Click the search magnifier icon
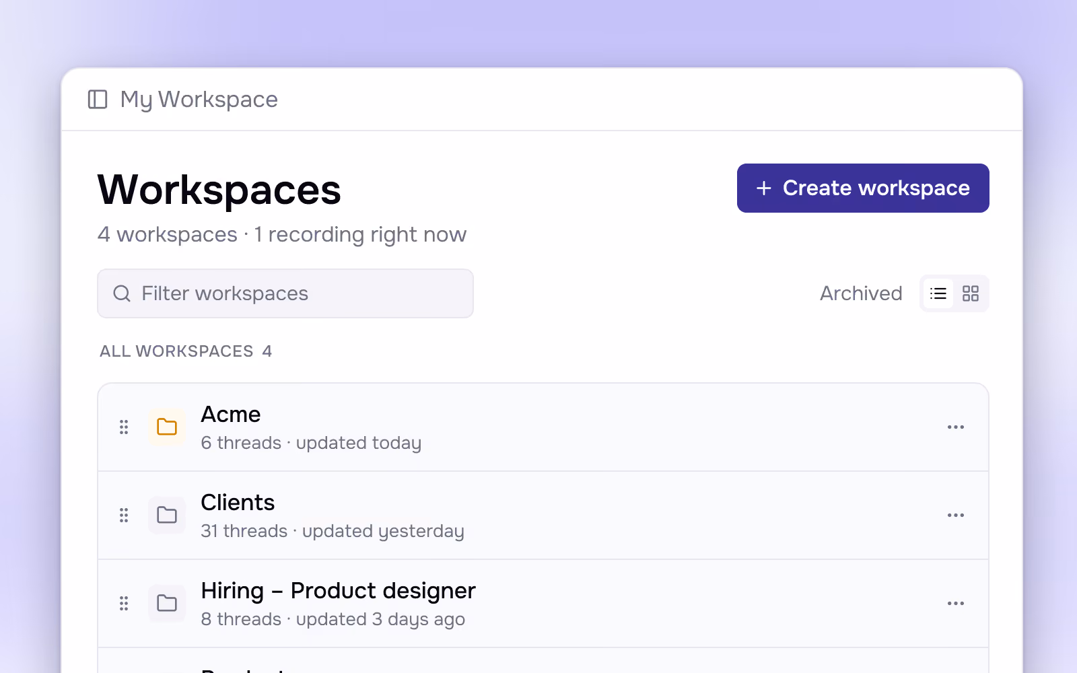Viewport: 1077px width, 673px height. point(122,293)
